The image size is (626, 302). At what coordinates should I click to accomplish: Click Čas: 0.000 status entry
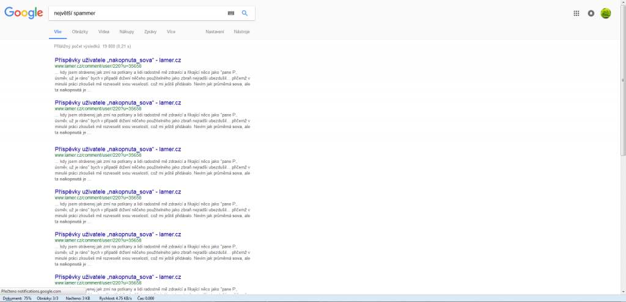click(x=145, y=298)
